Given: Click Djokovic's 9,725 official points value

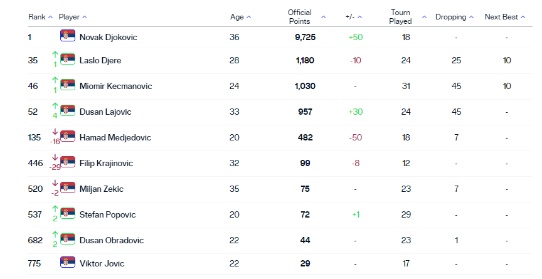Looking at the screenshot, I should [x=305, y=38].
